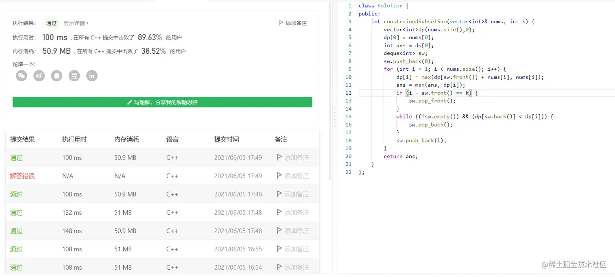Add a note via top 添加备注 link
The width and height of the screenshot is (615, 277).
[x=296, y=23]
